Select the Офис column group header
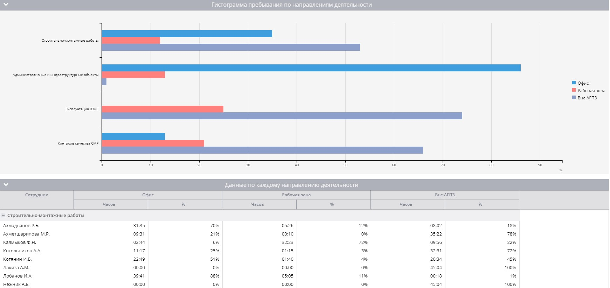The height and width of the screenshot is (288, 610). (148, 195)
